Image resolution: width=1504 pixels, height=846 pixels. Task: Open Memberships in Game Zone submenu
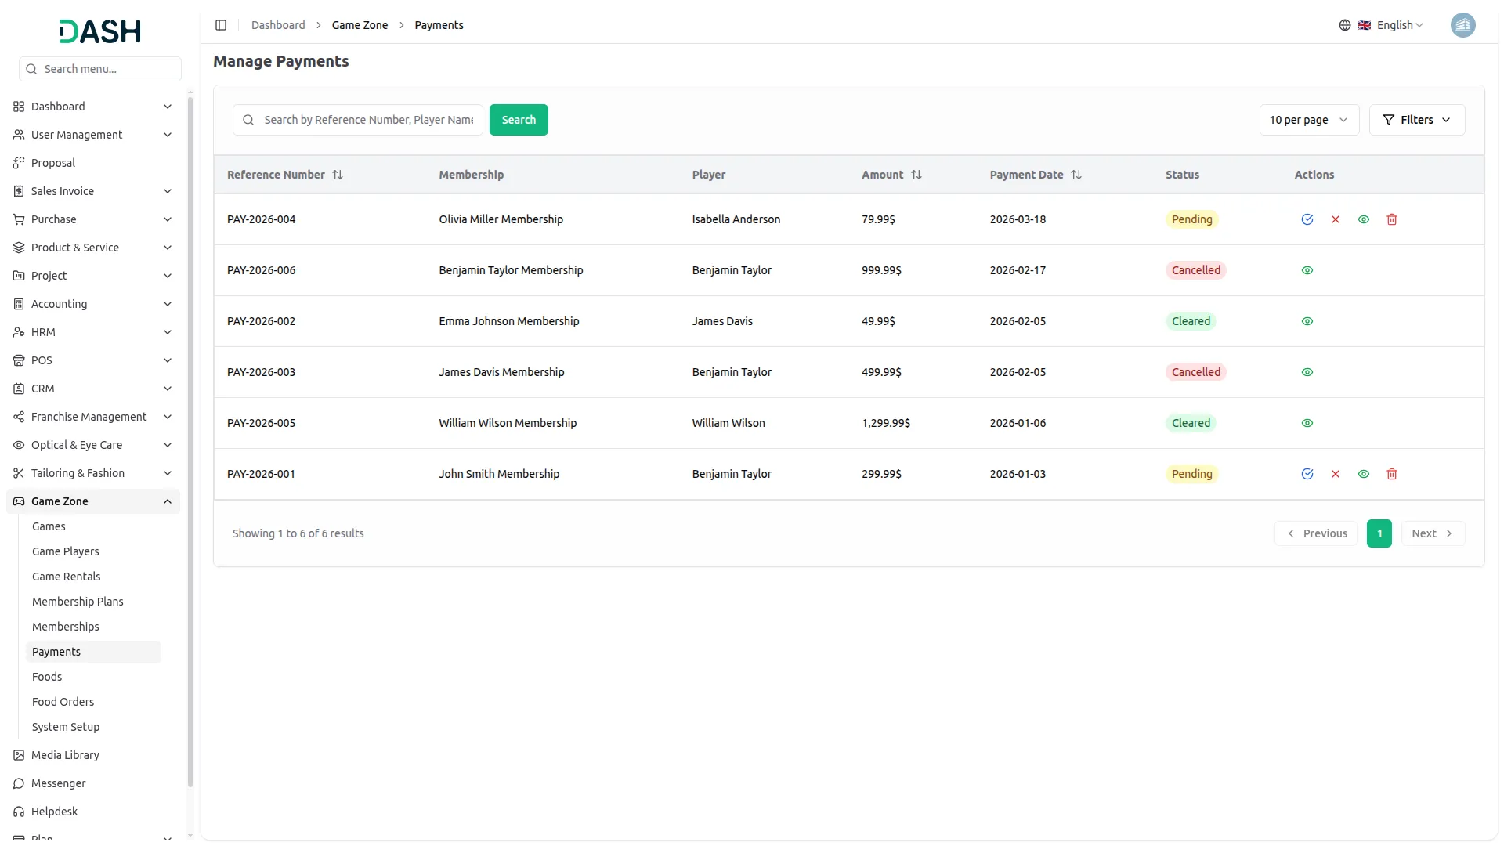coord(66,627)
